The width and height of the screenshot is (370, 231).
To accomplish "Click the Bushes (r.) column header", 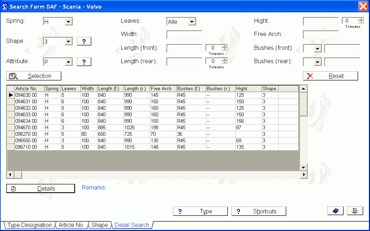I will [221, 89].
